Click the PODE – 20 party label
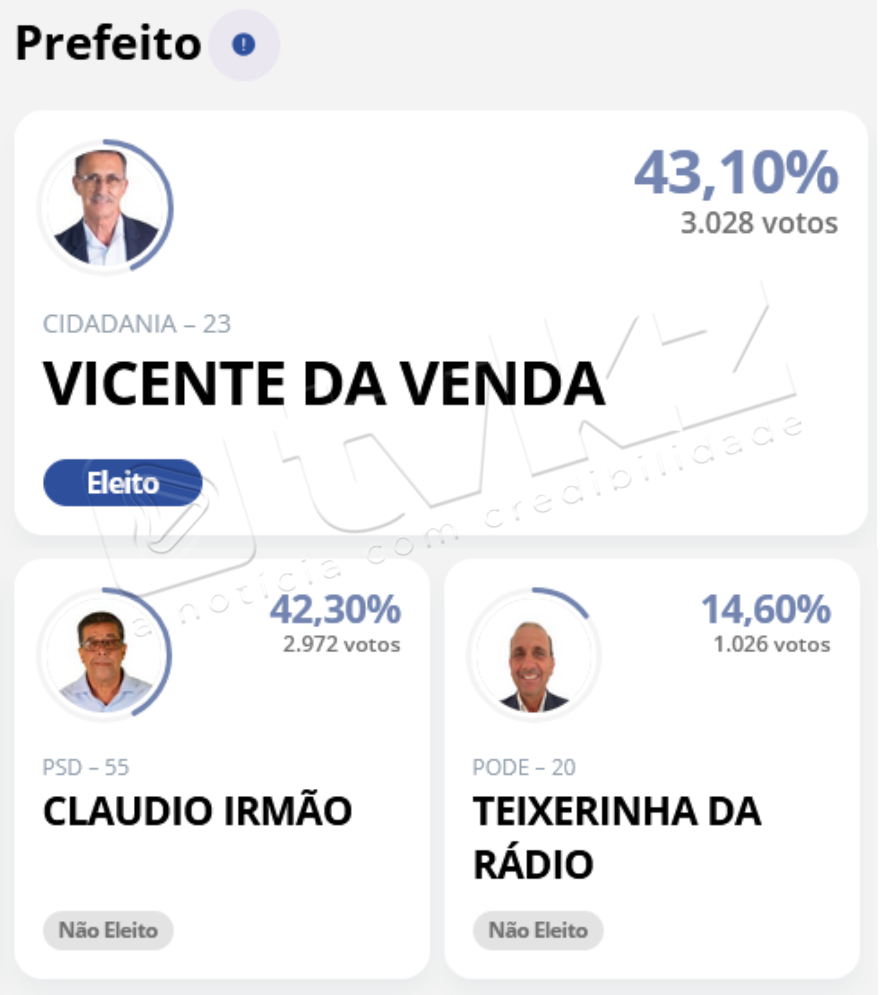Viewport: 896px width, 995px height. click(524, 767)
